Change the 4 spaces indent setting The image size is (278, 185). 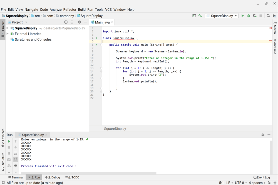coord(257,183)
